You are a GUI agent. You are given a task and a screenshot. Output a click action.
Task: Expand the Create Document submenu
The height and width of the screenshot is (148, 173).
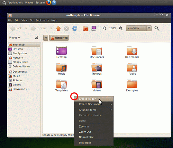click(94, 104)
